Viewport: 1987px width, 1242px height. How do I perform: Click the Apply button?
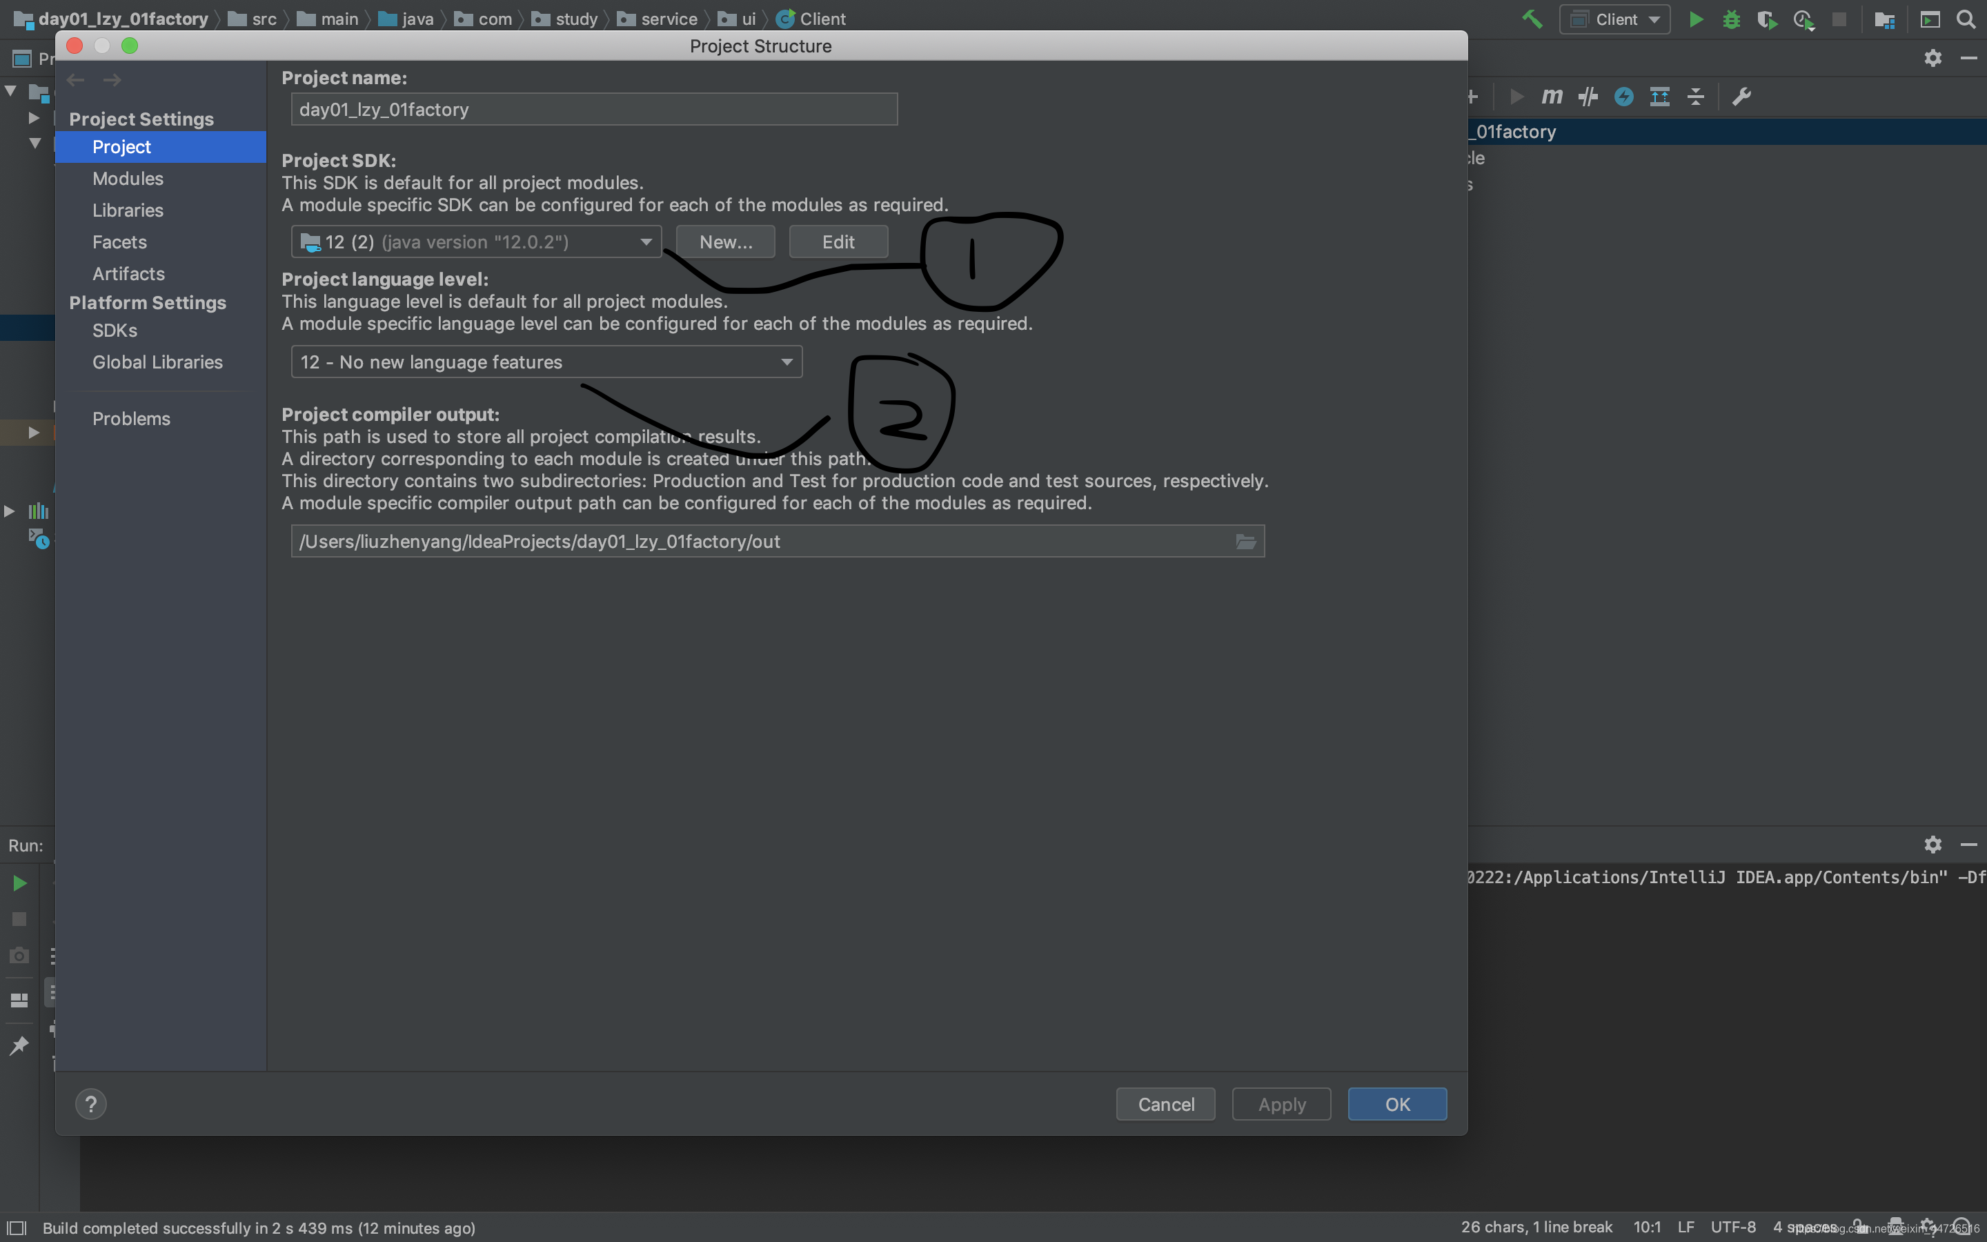tap(1282, 1104)
